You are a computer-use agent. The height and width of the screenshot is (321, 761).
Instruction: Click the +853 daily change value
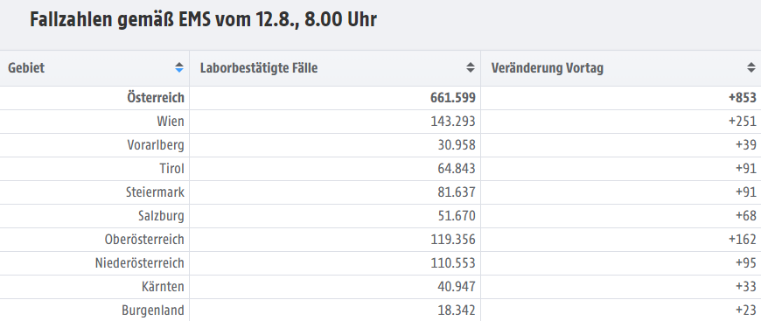[x=742, y=98]
